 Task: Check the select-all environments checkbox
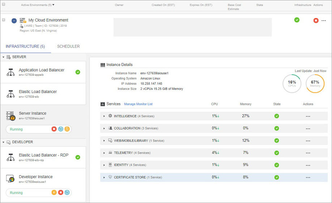4,5
